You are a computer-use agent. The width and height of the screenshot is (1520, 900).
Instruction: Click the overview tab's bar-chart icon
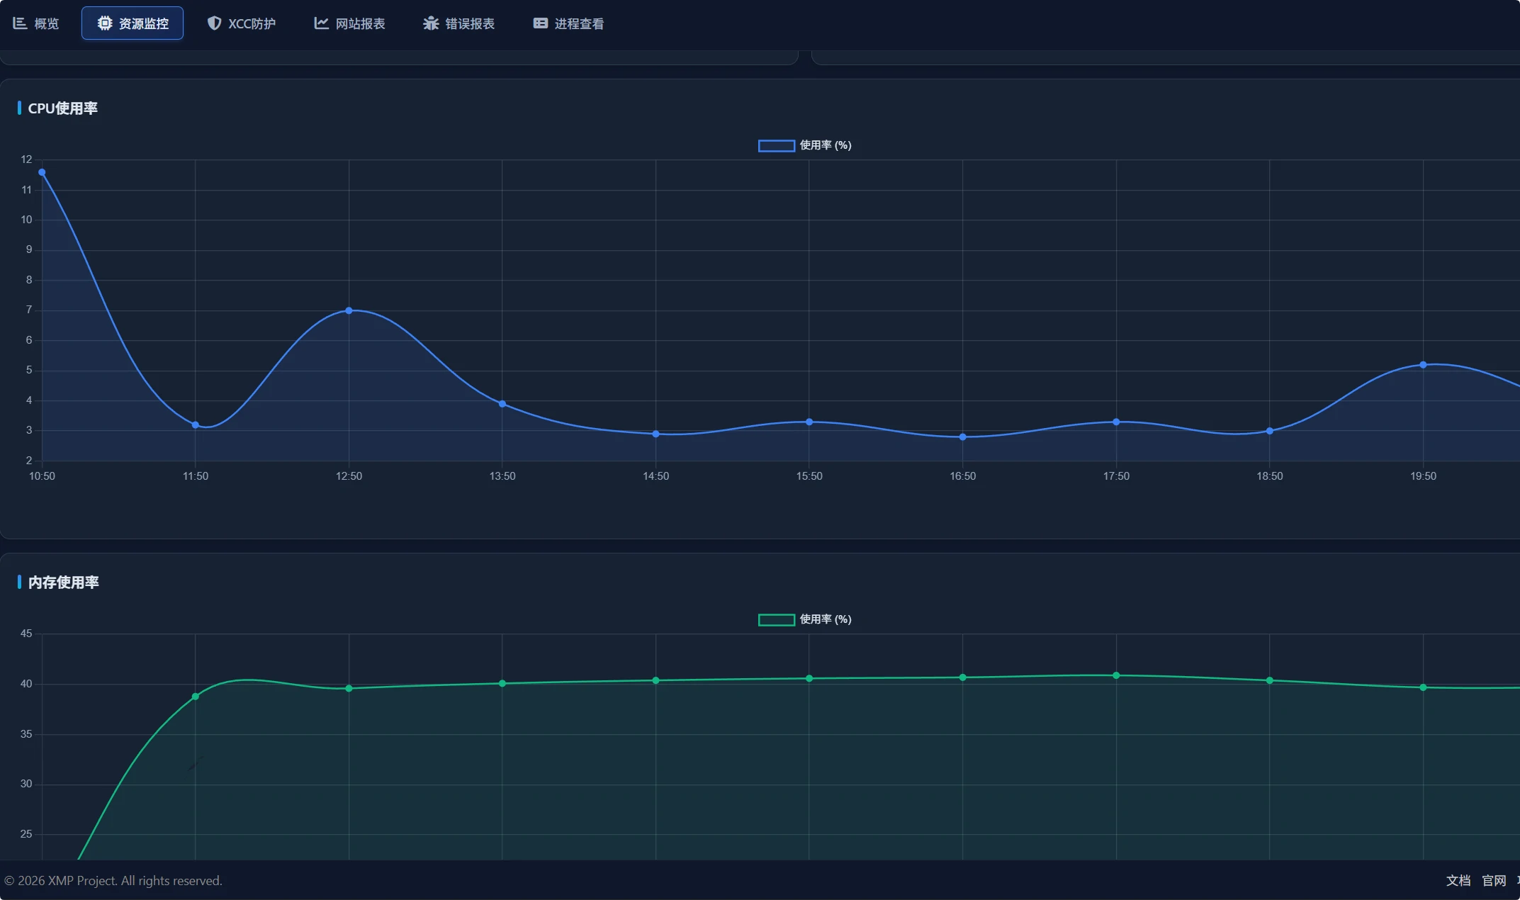[20, 23]
